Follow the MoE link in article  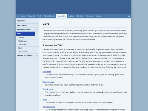45,99
